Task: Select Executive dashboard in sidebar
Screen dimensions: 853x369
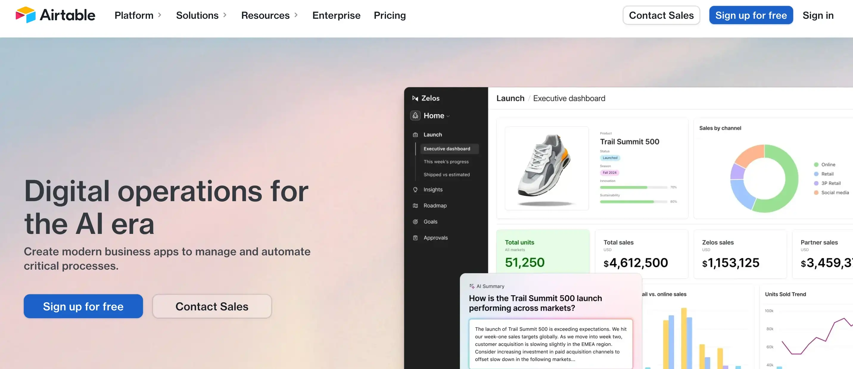Action: [x=449, y=149]
